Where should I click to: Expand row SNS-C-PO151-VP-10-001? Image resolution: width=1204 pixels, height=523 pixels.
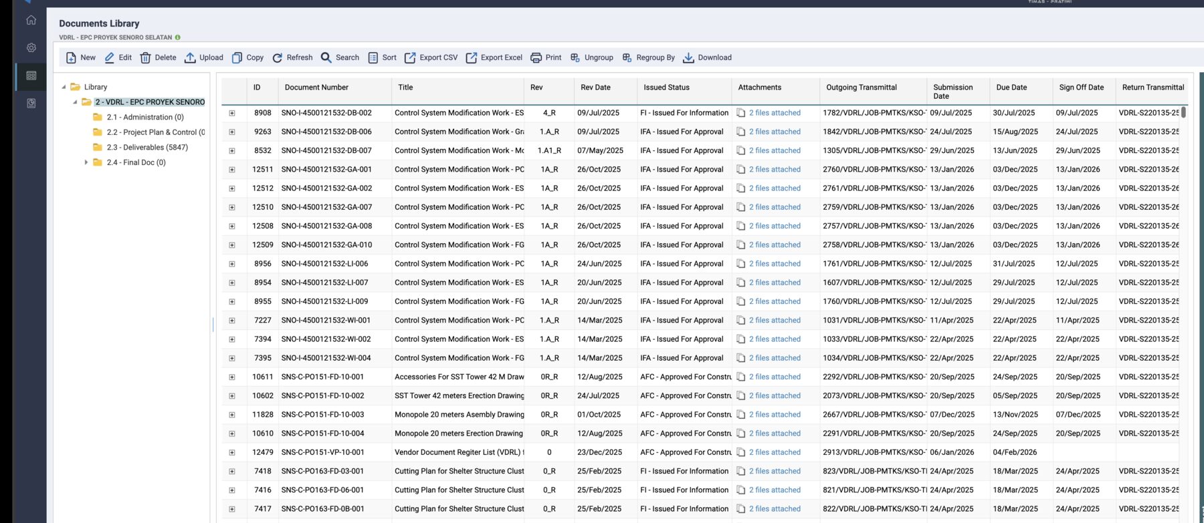click(x=232, y=452)
